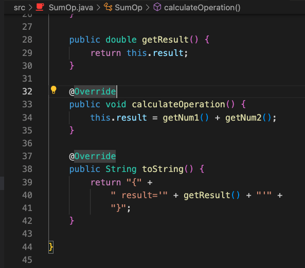Click line number 33 in the gutter
Viewport: 305px width, 268px height.
27,104
